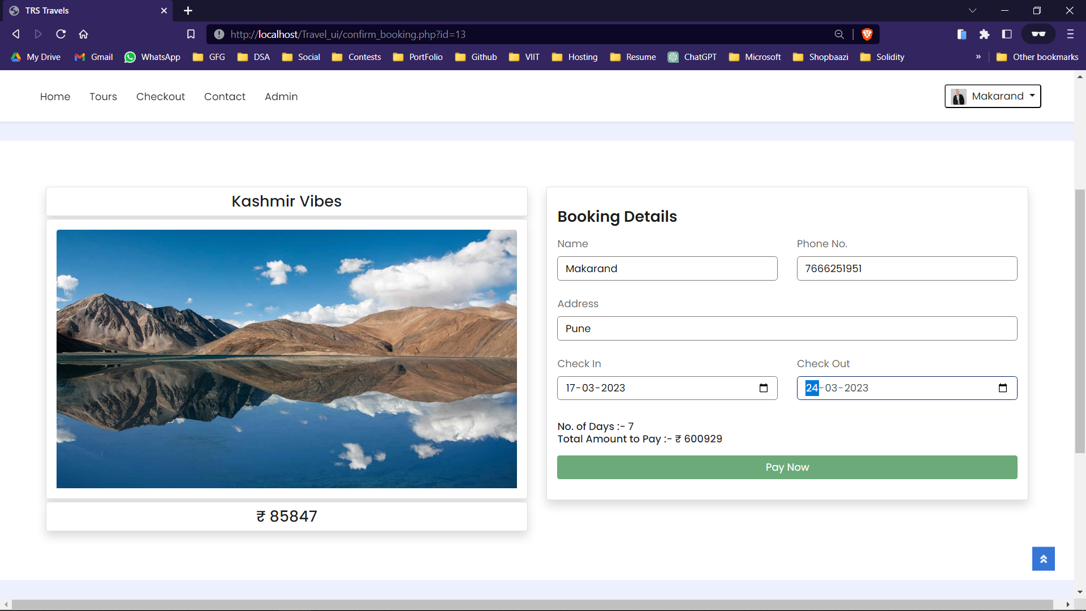This screenshot has width=1086, height=611.
Task: Click the My Drive bookmark shortcut
Action: 35,57
